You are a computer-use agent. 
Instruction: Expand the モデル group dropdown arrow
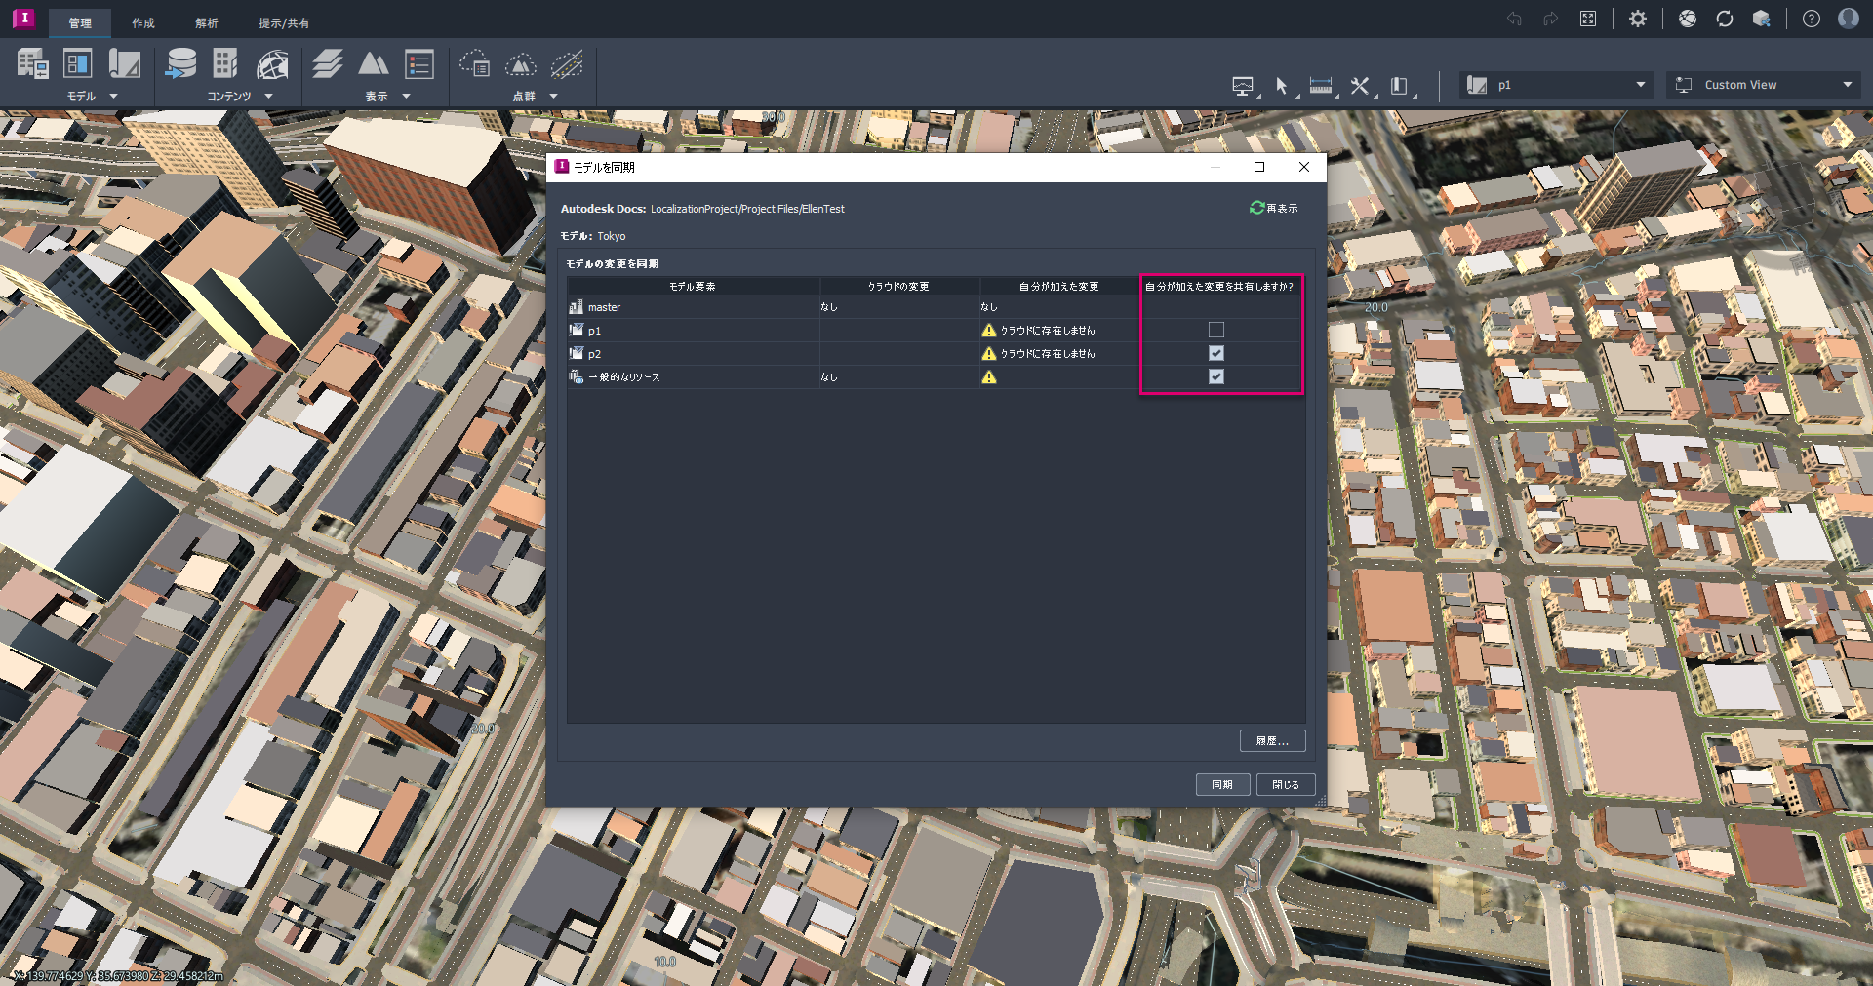coord(114,97)
